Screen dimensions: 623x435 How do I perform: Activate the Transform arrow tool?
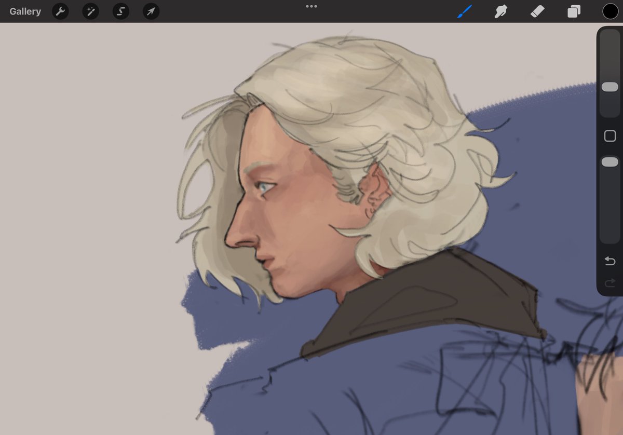point(151,11)
